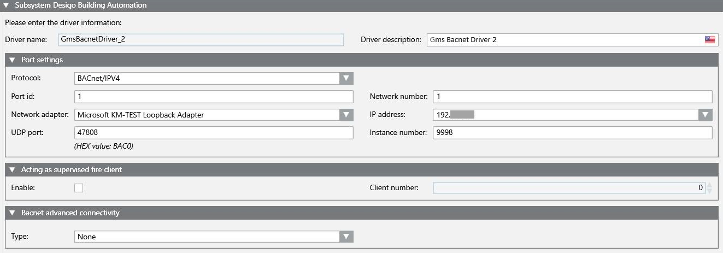Open the Network adapter dropdown arrow
Image resolution: width=723 pixels, height=253 pixels.
[346, 115]
